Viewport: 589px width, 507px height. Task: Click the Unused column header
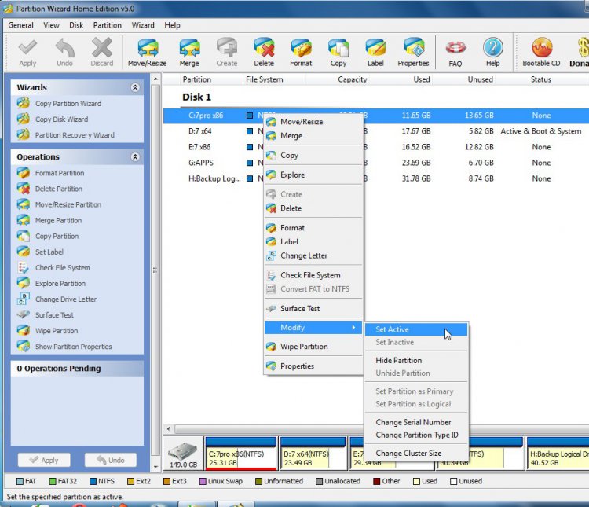[x=480, y=79]
